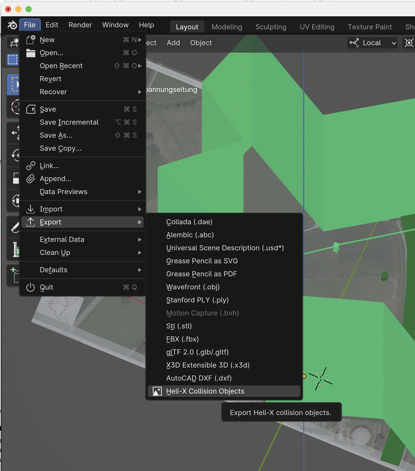Expand the Recover submenu
415x471 pixels.
point(140,92)
